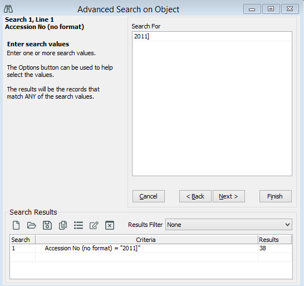304x286 pixels.
Task: Select criteria Accession No (no format) = "2011]"
Action: point(146,248)
